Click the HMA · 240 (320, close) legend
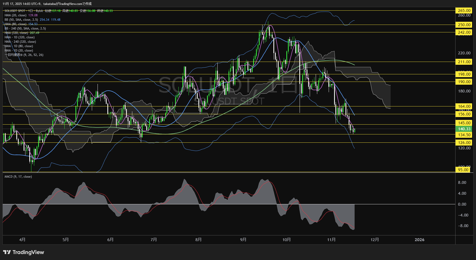476x260 pixels. pyautogui.click(x=20, y=42)
